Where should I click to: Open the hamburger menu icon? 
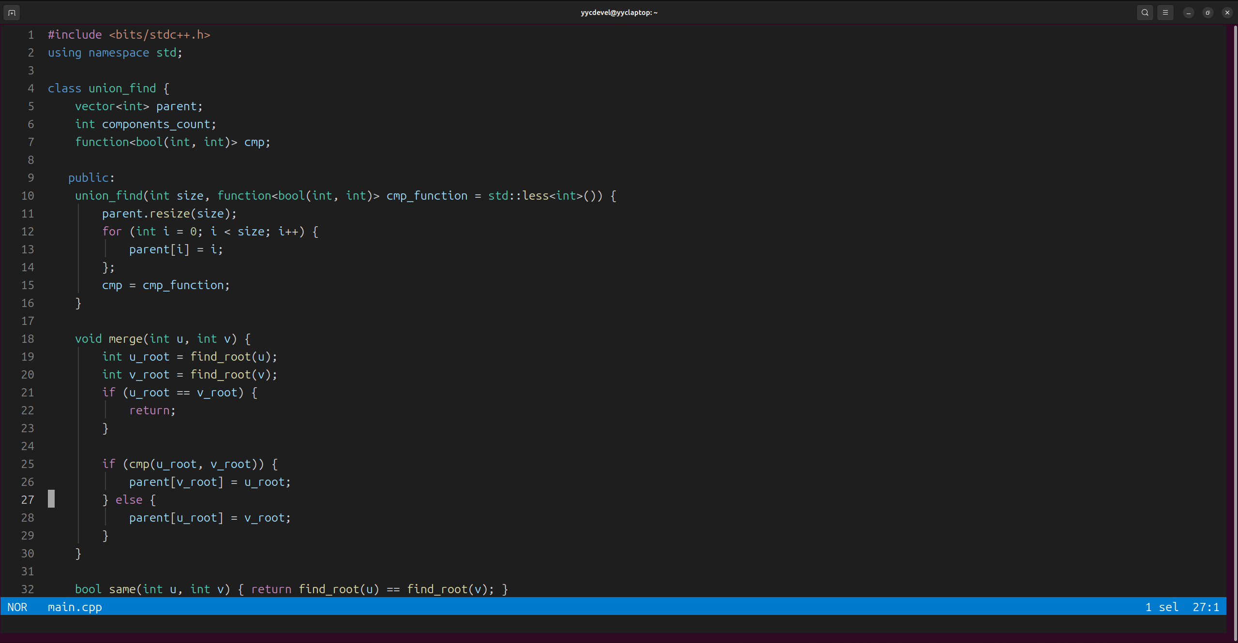(1165, 13)
